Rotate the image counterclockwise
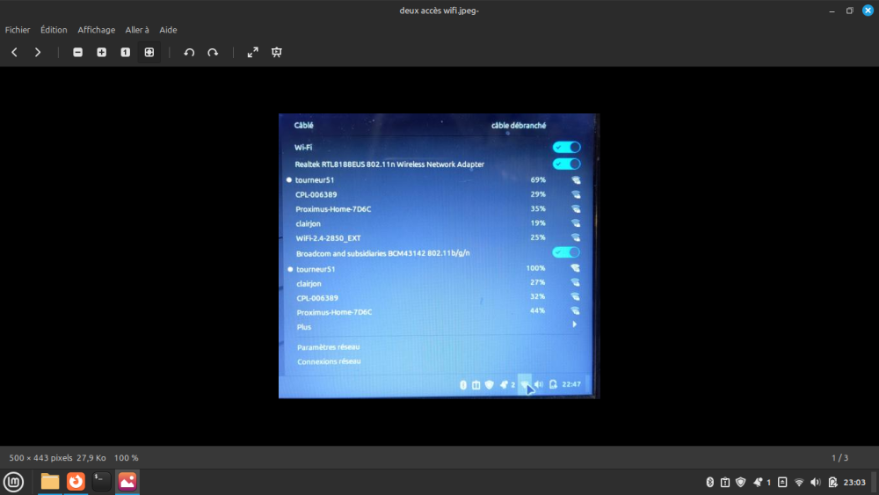This screenshot has height=495, width=879. [189, 53]
